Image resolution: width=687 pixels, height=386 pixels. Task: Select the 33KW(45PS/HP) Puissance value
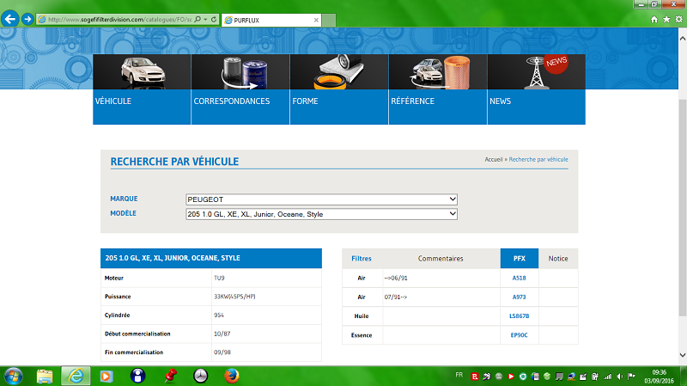tap(234, 297)
